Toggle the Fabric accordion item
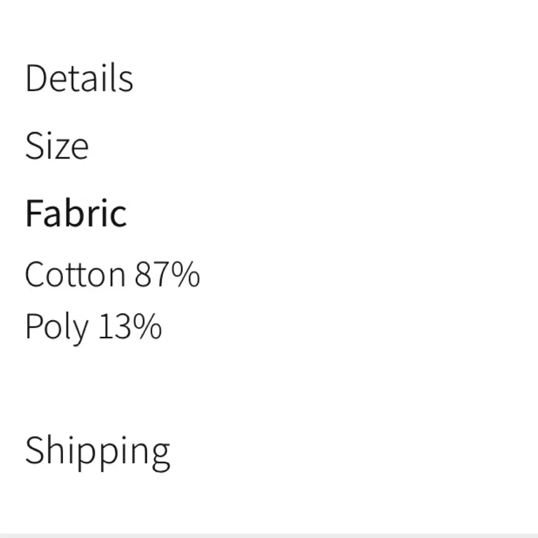This screenshot has height=538, width=538. (x=76, y=213)
